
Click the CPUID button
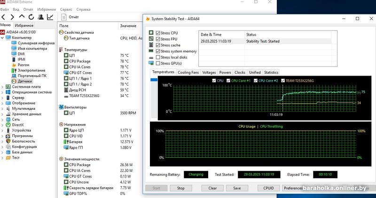pos(268,188)
